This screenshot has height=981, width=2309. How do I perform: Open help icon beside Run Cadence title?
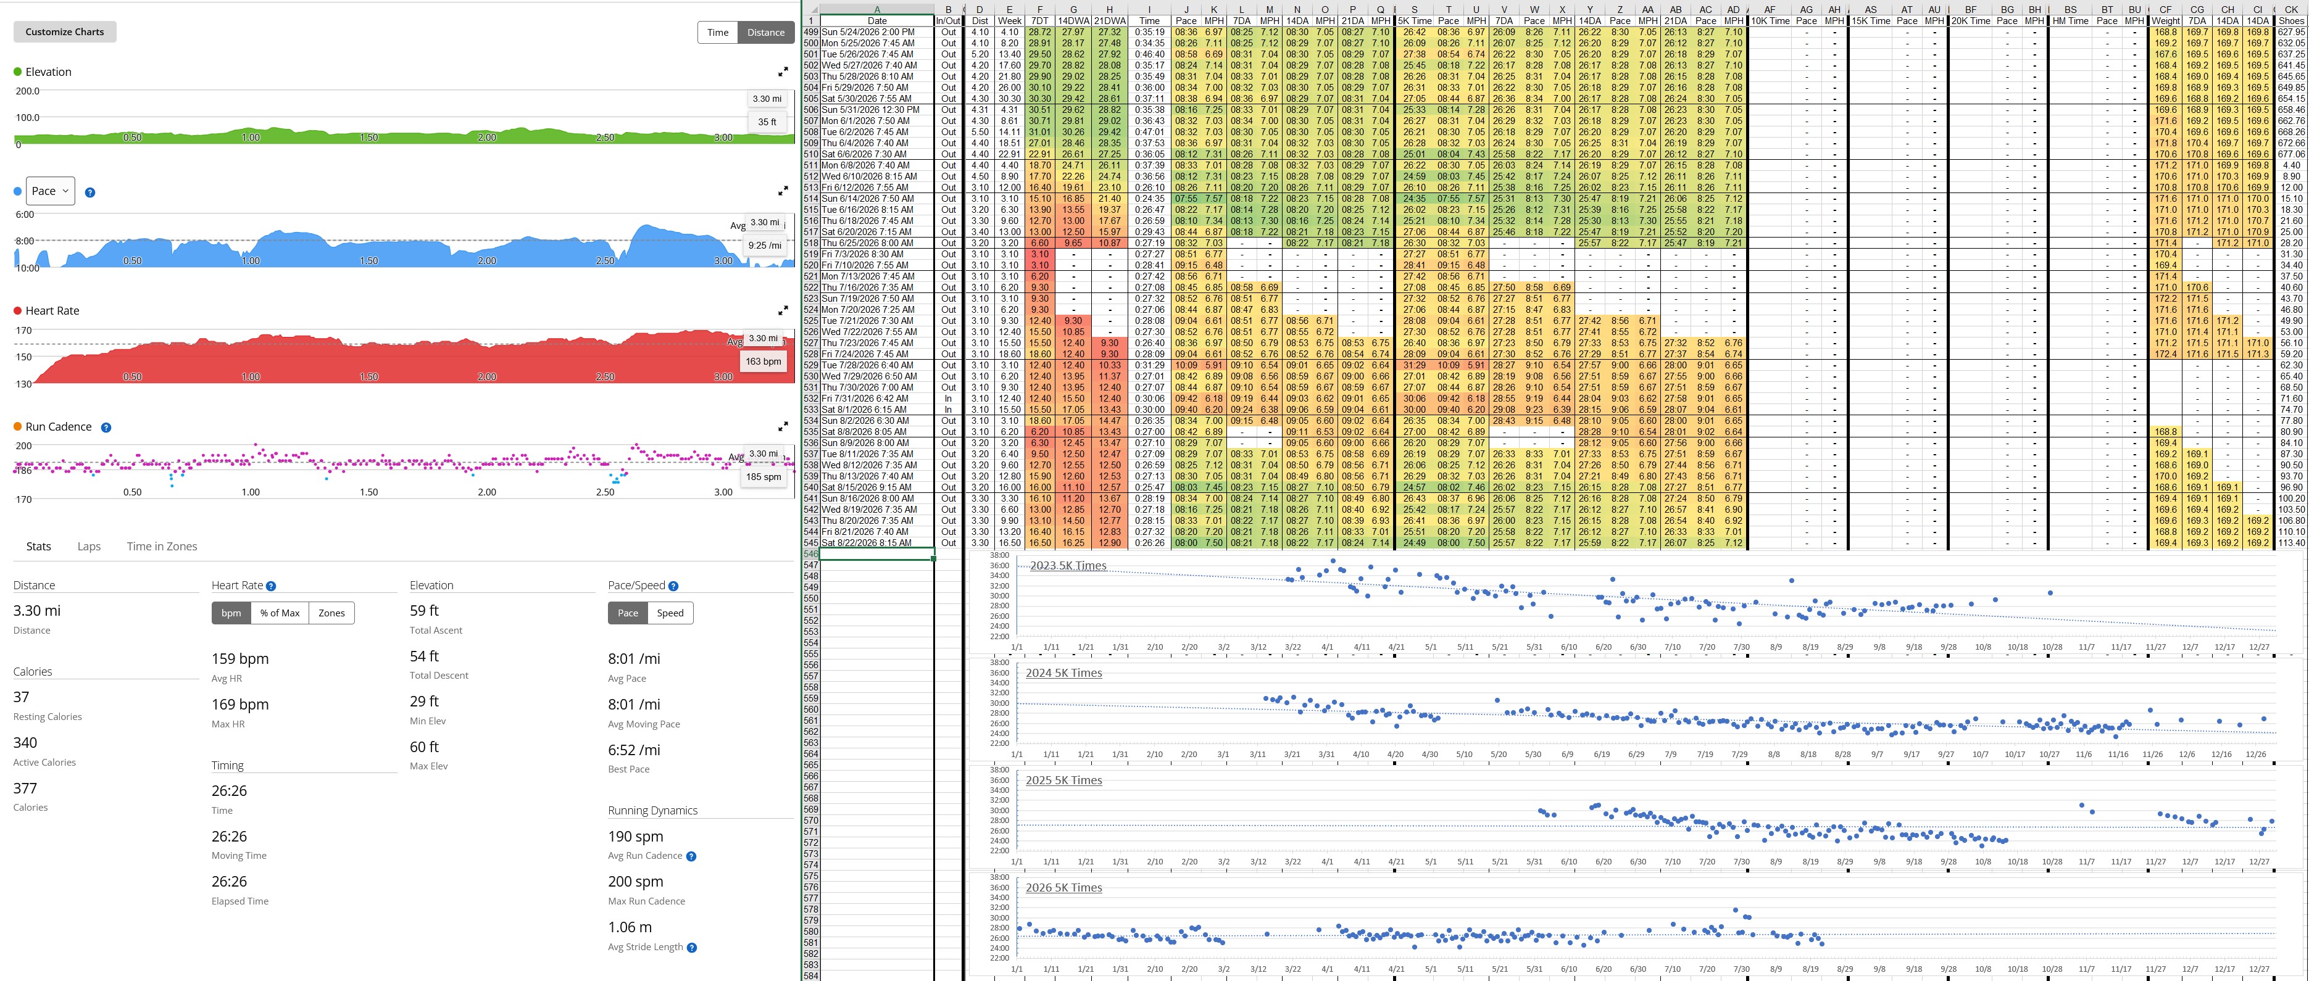point(106,428)
